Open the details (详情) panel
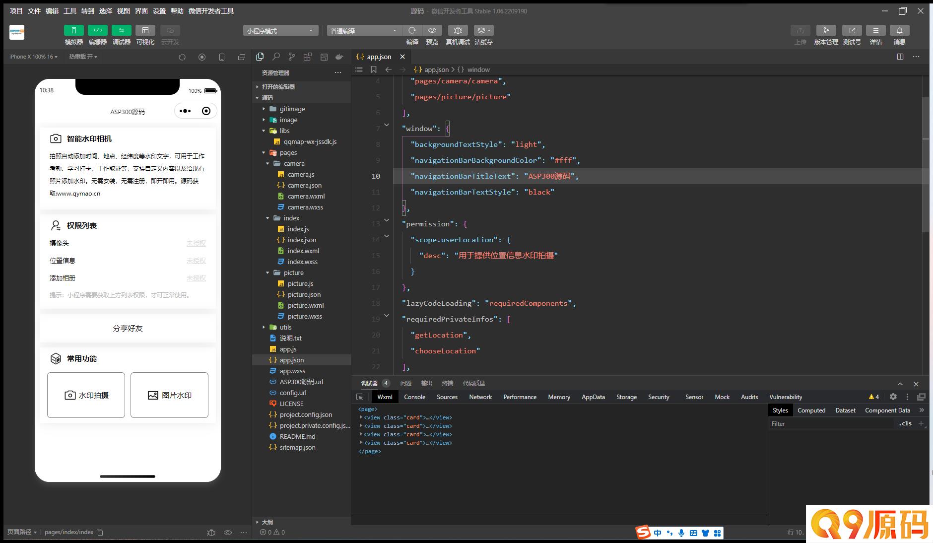 pyautogui.click(x=875, y=30)
